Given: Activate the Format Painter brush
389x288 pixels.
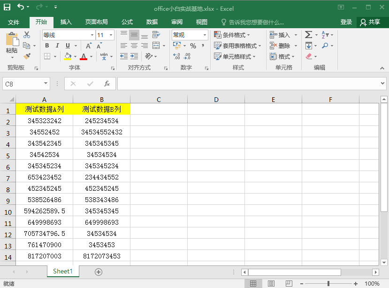Looking at the screenshot, I should tap(27, 56).
